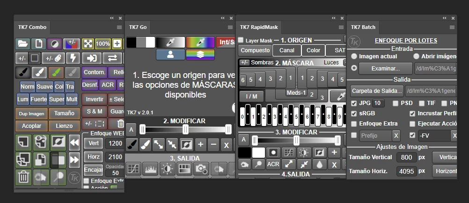This screenshot has height=203, width=469.
Task: Toggle the Layer Mask checkbox in RapidMask
Action: (x=241, y=40)
